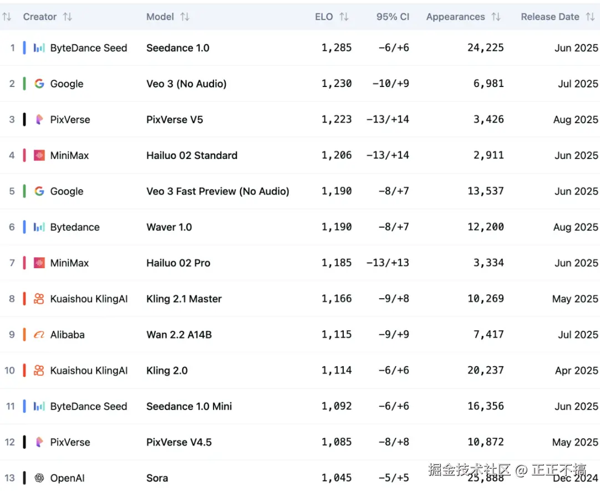
Task: Click the ByteDance Seed logo beside Seedance 1.0
Action: coord(39,48)
